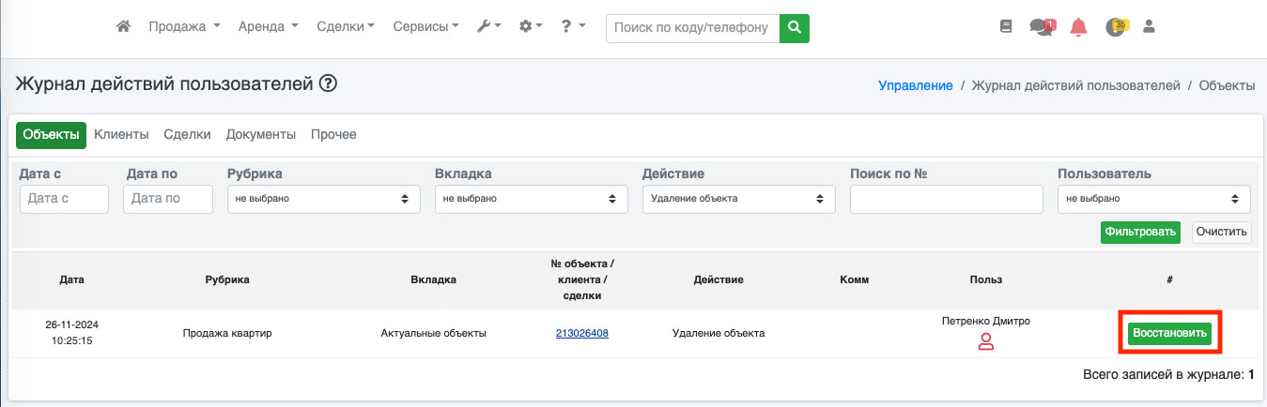Switch to the Клиенты tab
Screen dimensions: 1267x407
pyautogui.click(x=121, y=135)
